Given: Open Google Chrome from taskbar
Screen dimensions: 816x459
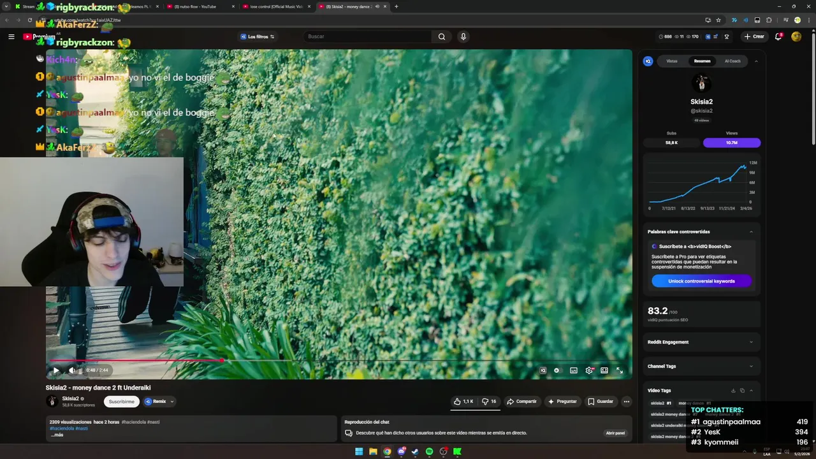Looking at the screenshot, I should click(387, 452).
